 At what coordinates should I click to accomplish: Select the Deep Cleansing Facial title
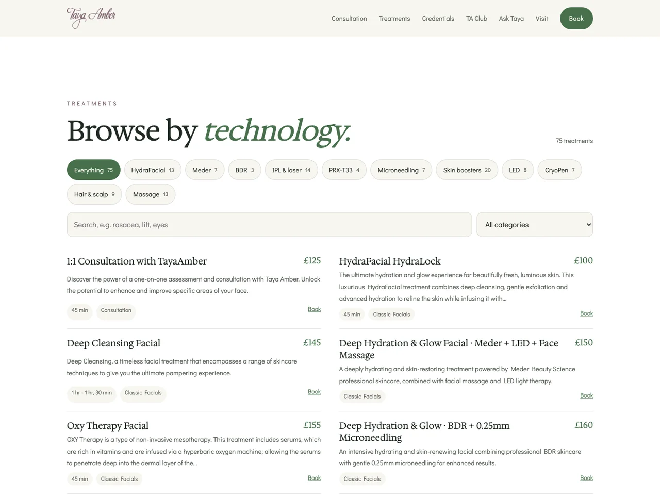coord(113,343)
